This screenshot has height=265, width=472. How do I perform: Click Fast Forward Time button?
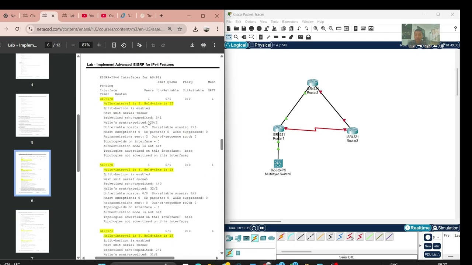coord(262,228)
